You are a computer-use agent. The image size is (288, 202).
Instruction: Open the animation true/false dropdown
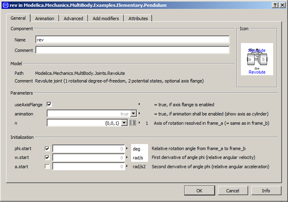(x=134, y=114)
